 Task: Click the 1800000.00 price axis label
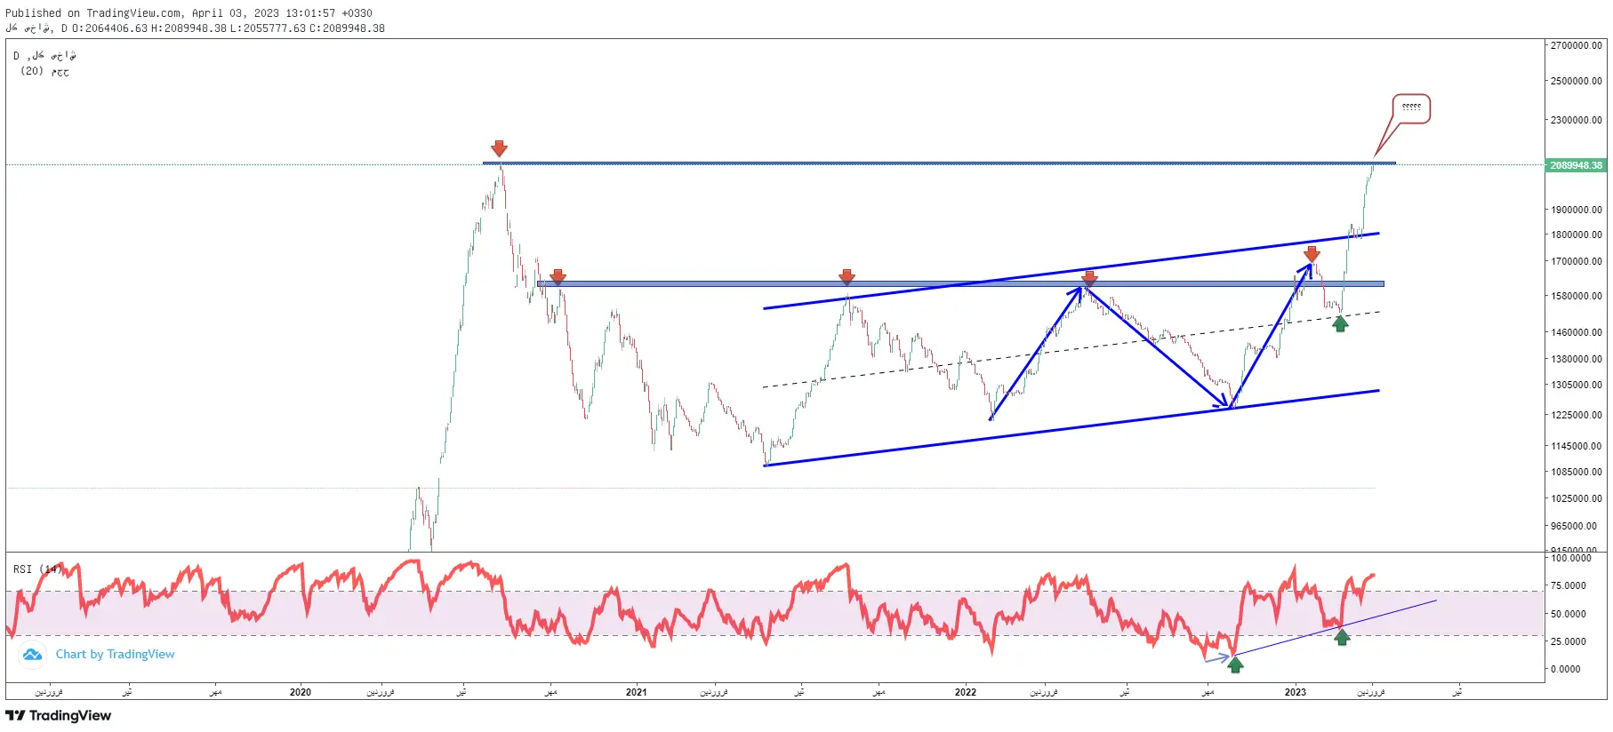[x=1577, y=235]
